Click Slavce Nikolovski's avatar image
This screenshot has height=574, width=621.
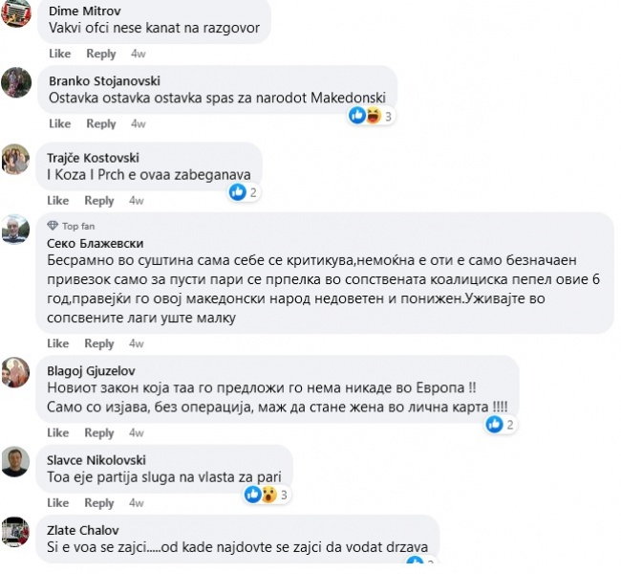tap(16, 461)
